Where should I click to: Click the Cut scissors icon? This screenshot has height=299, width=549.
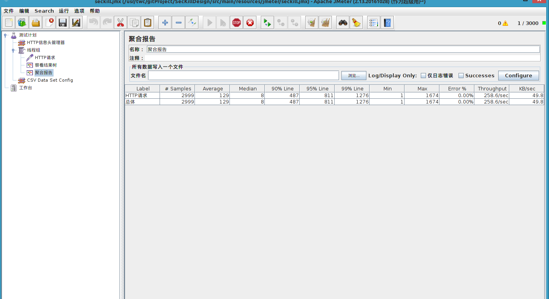click(121, 23)
